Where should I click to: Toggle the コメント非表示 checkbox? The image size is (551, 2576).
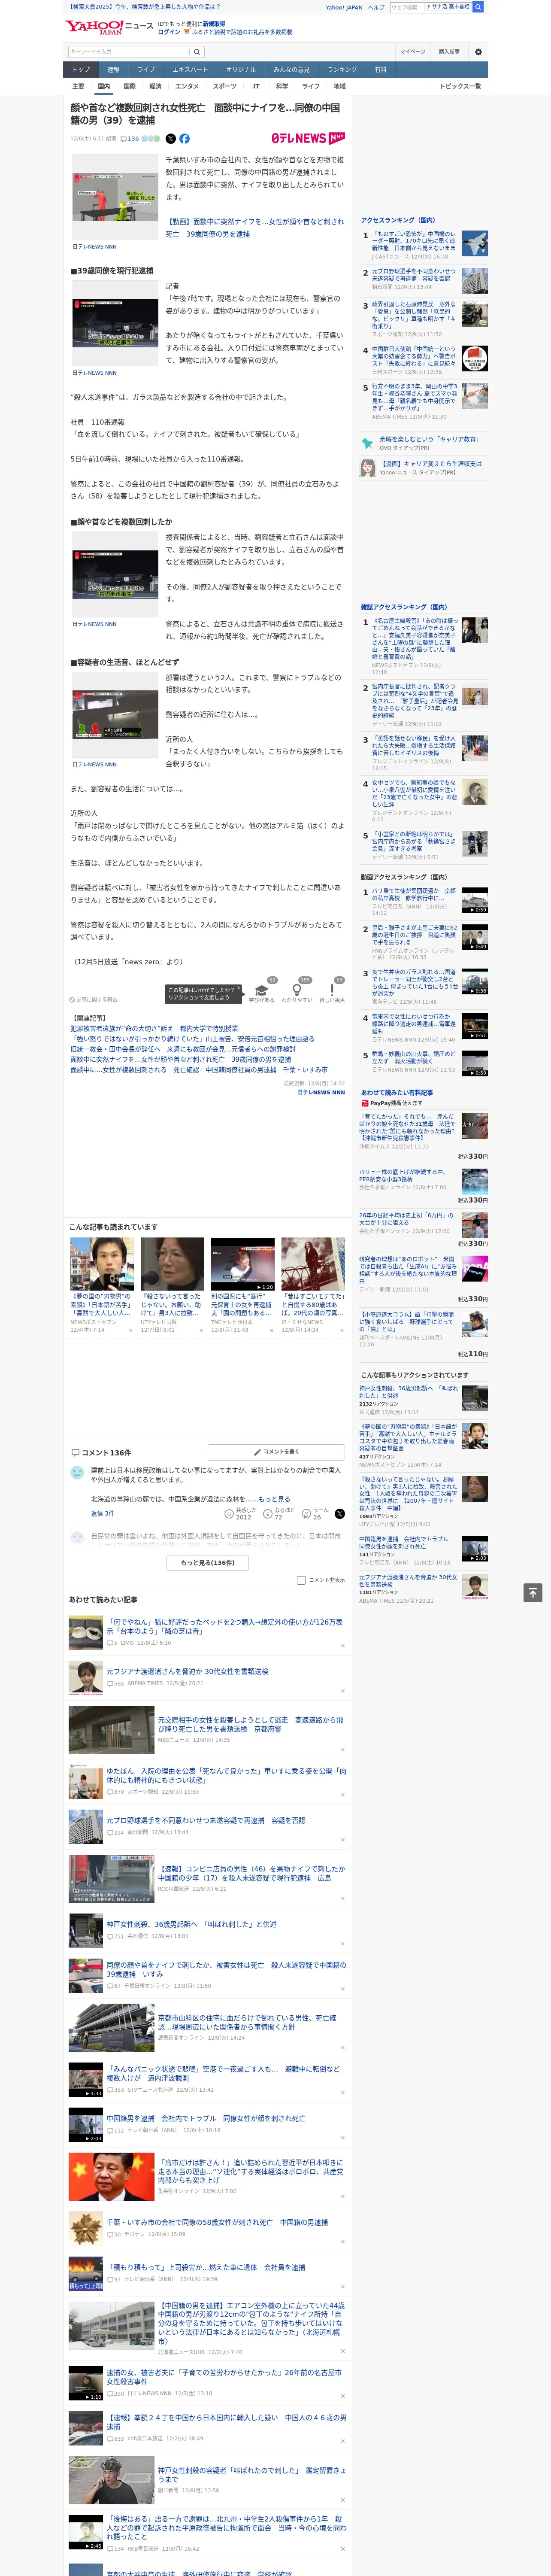pos(301,1580)
